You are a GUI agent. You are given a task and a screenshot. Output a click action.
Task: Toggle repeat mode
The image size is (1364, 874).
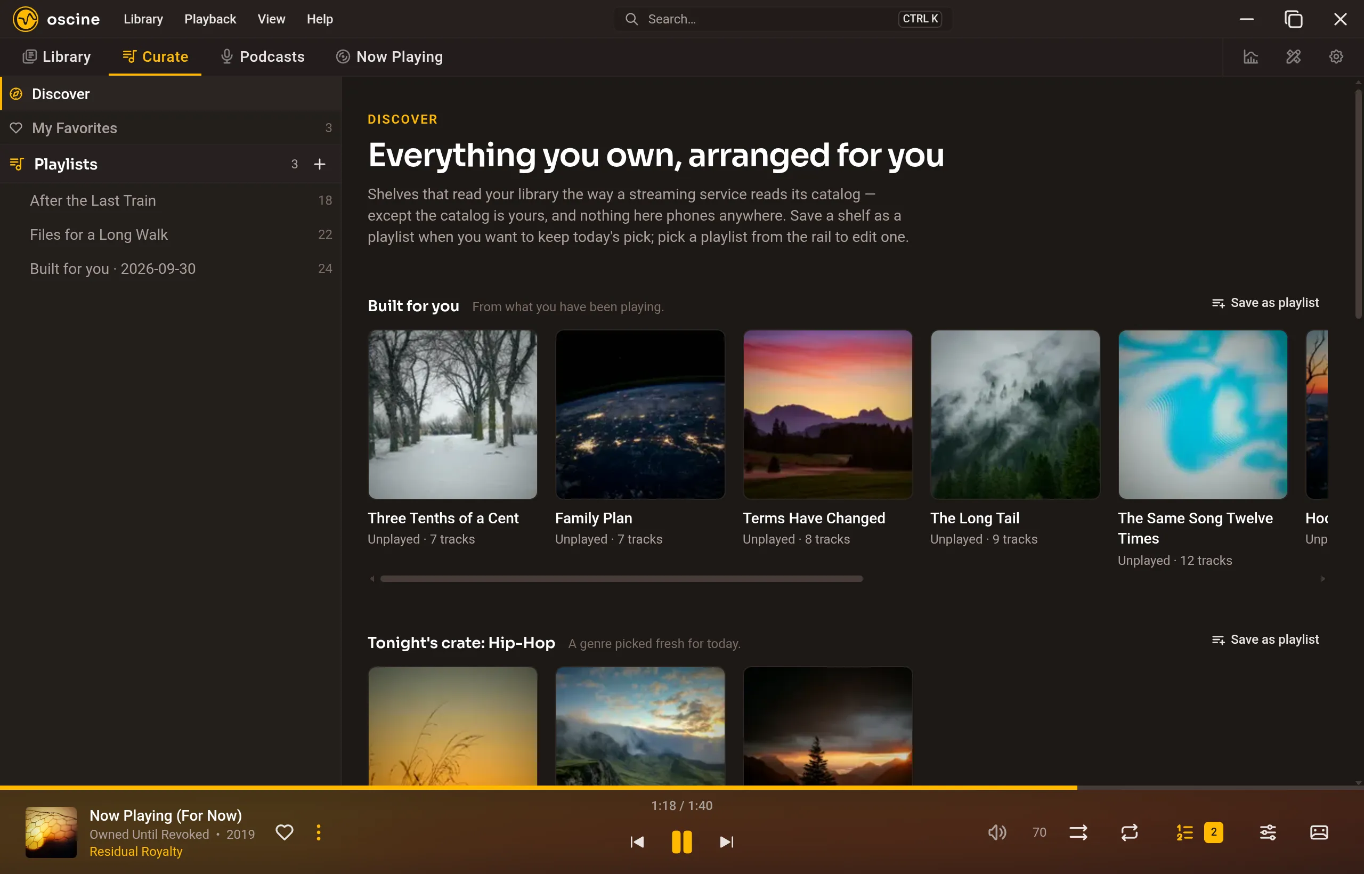(x=1129, y=832)
